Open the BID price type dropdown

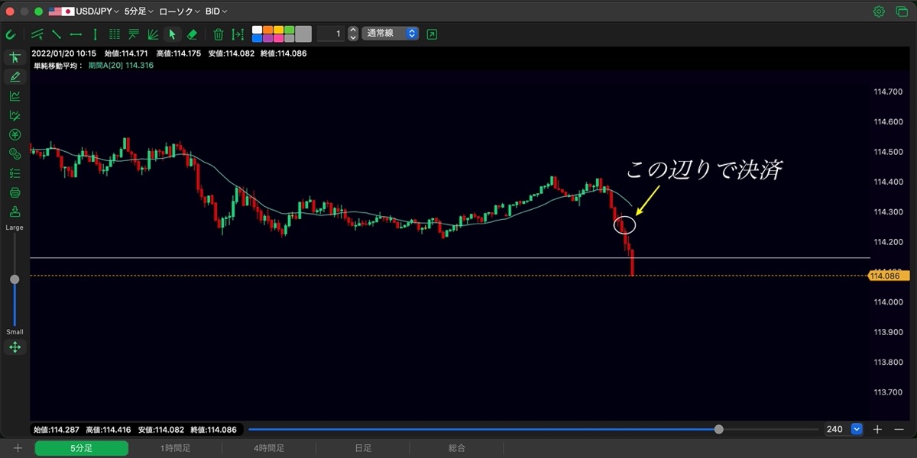point(216,11)
